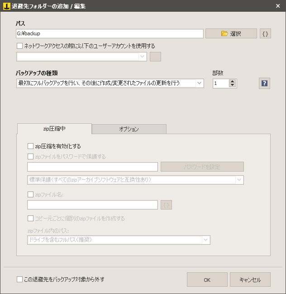Click the folder 選択 browse button
The width and height of the screenshot is (286, 294).
click(x=231, y=33)
